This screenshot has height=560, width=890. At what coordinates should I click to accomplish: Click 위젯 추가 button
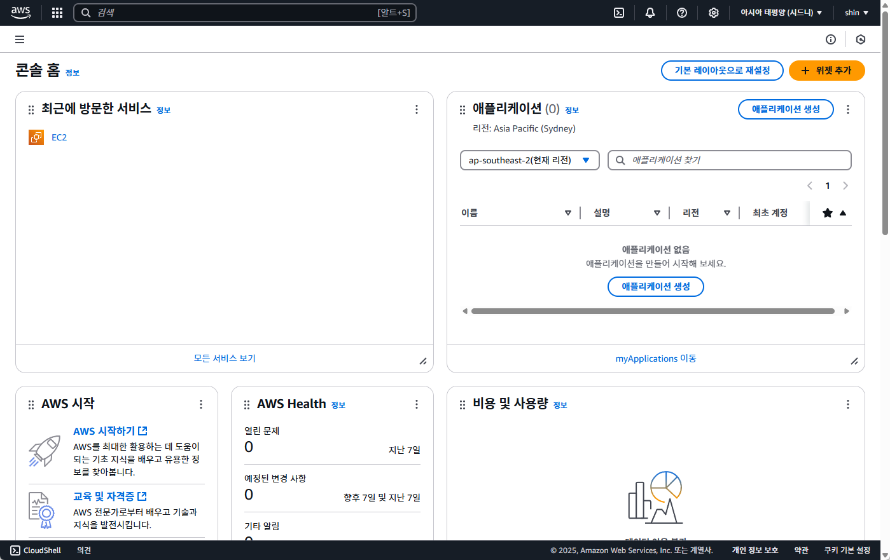coord(827,71)
